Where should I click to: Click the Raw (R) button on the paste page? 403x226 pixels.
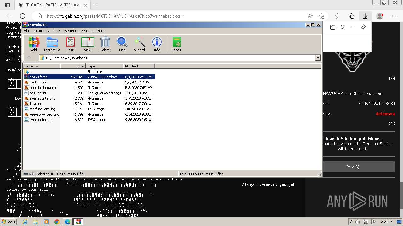point(353,167)
